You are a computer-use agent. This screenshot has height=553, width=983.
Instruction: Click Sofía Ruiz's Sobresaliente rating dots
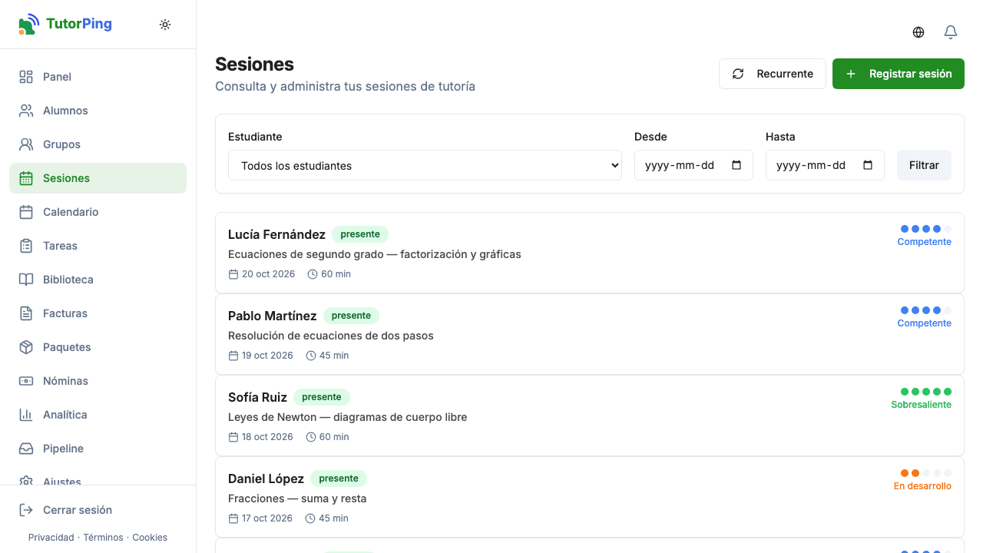coord(926,392)
